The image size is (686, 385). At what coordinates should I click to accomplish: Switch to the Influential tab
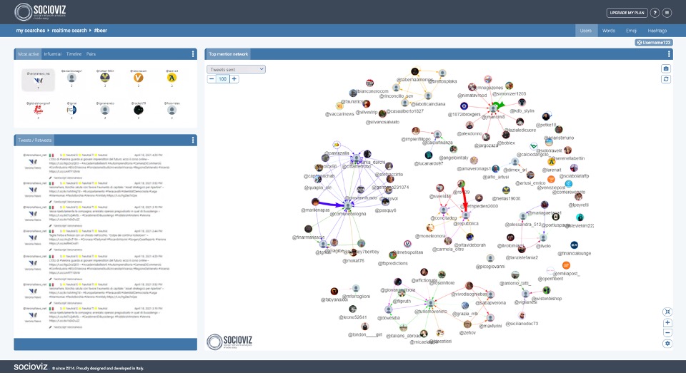tap(52, 54)
